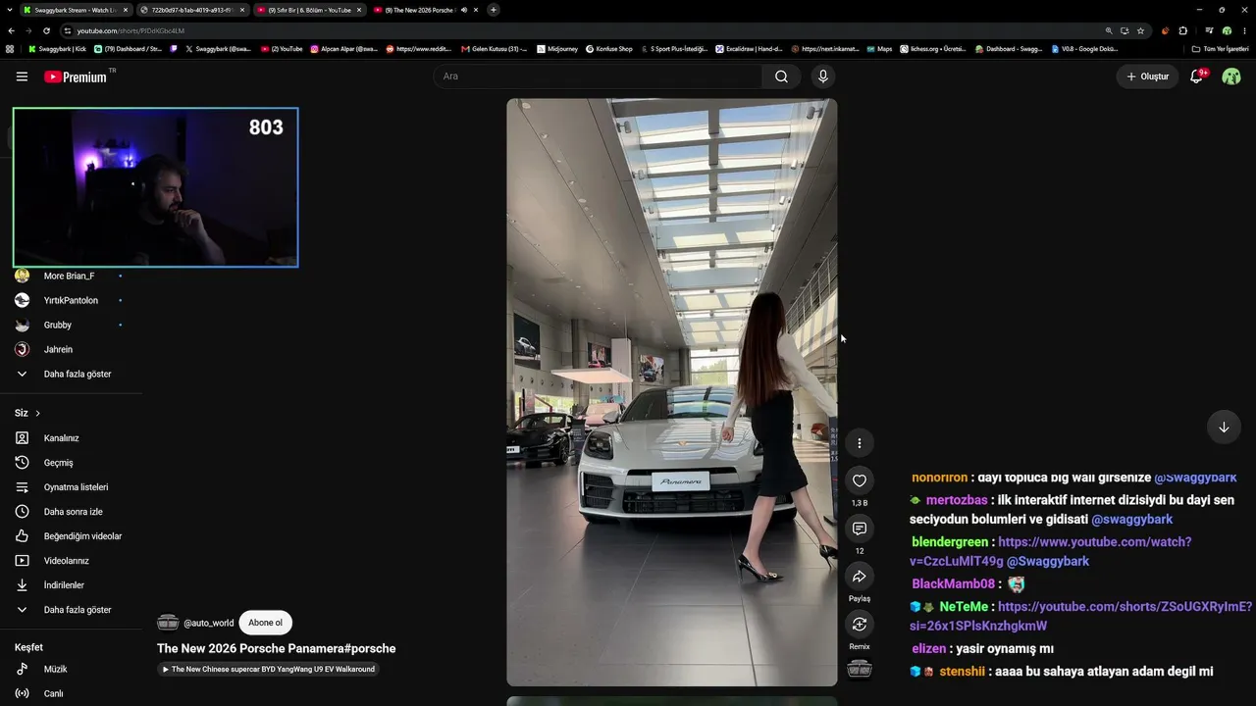Open blendergreen's YouTube watch link
Image resolution: width=1256 pixels, height=706 pixels.
click(x=1050, y=551)
